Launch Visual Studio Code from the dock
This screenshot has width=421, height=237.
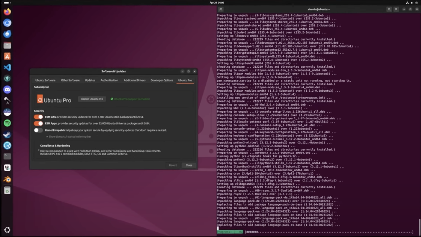click(x=7, y=67)
